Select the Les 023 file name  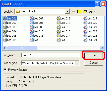[x=92, y=36]
